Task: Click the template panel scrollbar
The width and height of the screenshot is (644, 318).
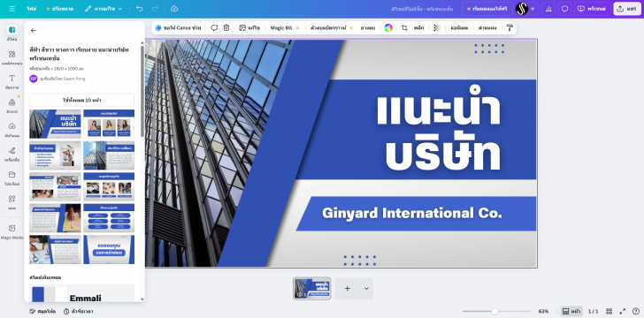Action: tap(142, 90)
